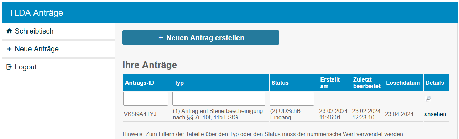The width and height of the screenshot is (459, 139).
Task: Focus the Antrags-ID filter field
Action: click(x=146, y=99)
